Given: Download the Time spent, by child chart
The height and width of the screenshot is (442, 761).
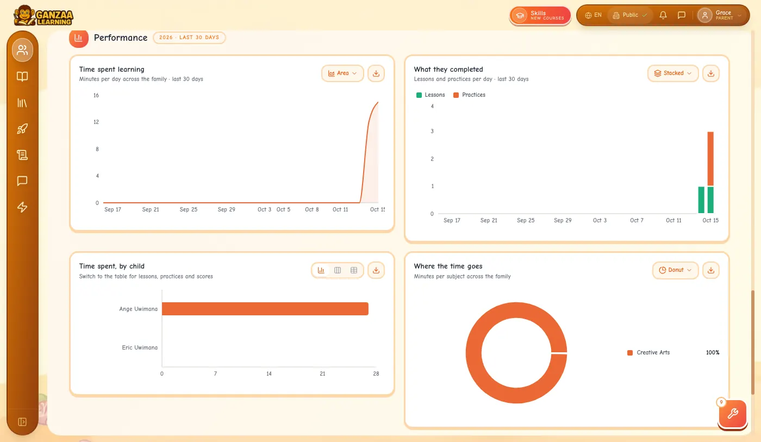Looking at the screenshot, I should pos(376,270).
